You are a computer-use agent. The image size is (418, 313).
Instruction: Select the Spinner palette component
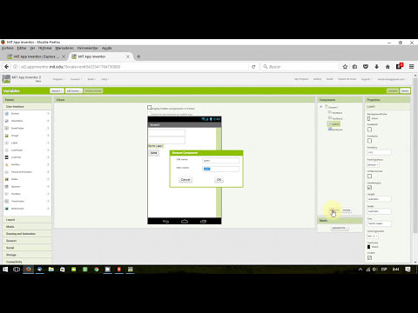(16, 187)
